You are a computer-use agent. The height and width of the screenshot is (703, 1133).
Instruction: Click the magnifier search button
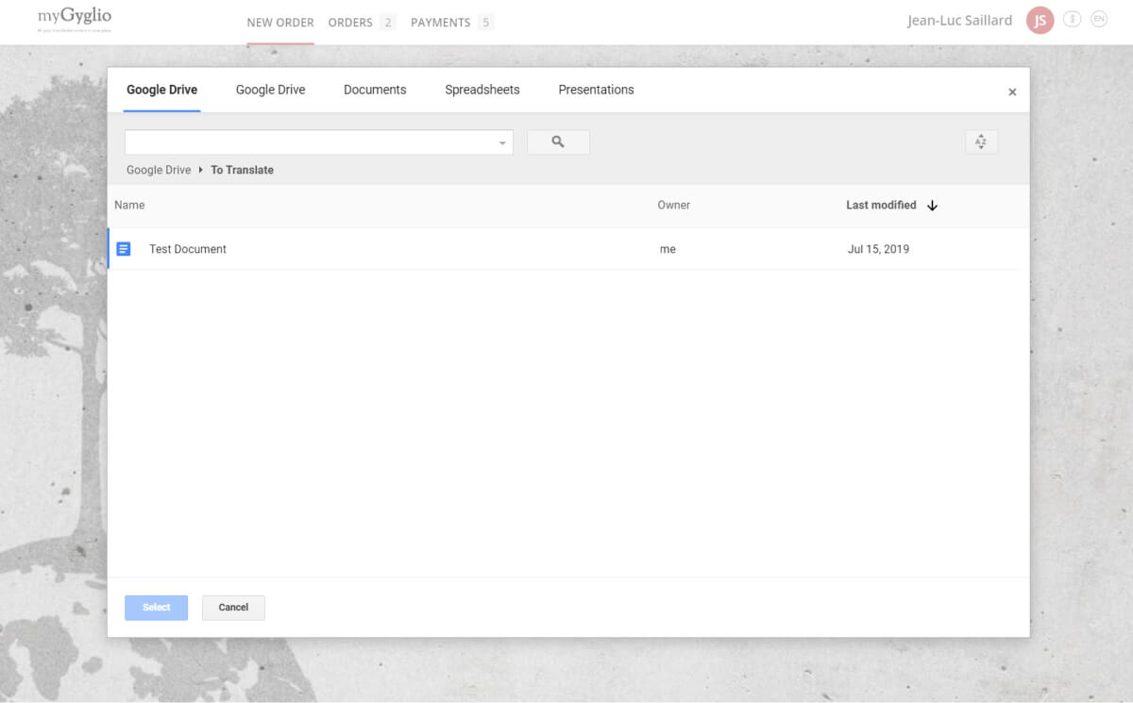pos(558,142)
